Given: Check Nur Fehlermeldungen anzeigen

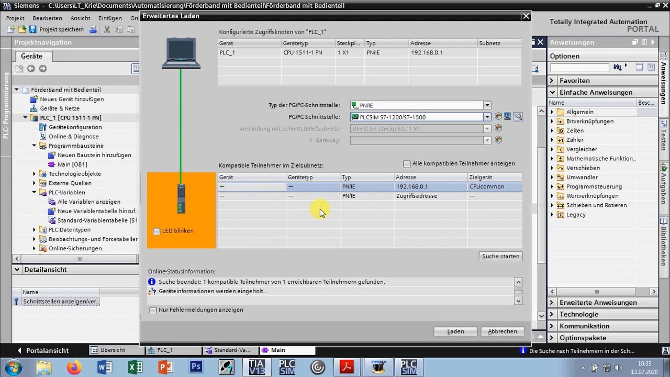Looking at the screenshot, I should (153, 310).
